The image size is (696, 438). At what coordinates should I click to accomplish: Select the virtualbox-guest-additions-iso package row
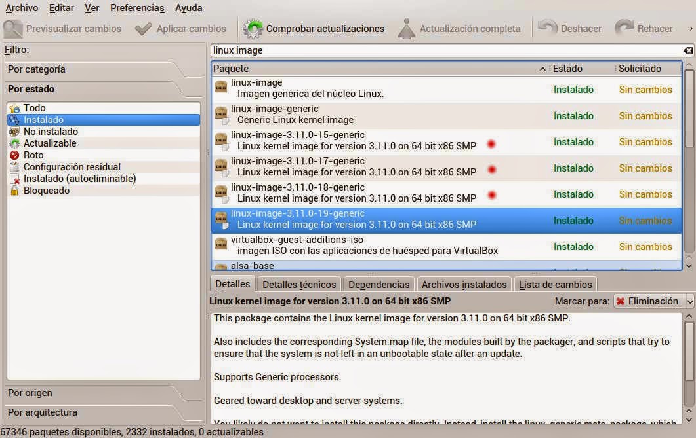click(447, 246)
